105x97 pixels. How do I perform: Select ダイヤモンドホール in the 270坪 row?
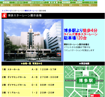click(19, 77)
